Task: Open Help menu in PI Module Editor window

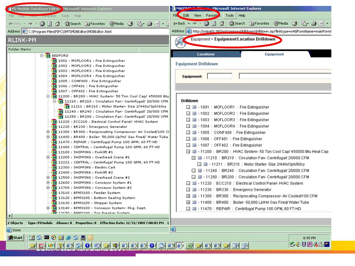Action: [78, 16]
